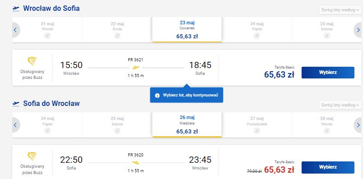
Task: Select the 22 maj Środa date tab
Action: [x=117, y=30]
